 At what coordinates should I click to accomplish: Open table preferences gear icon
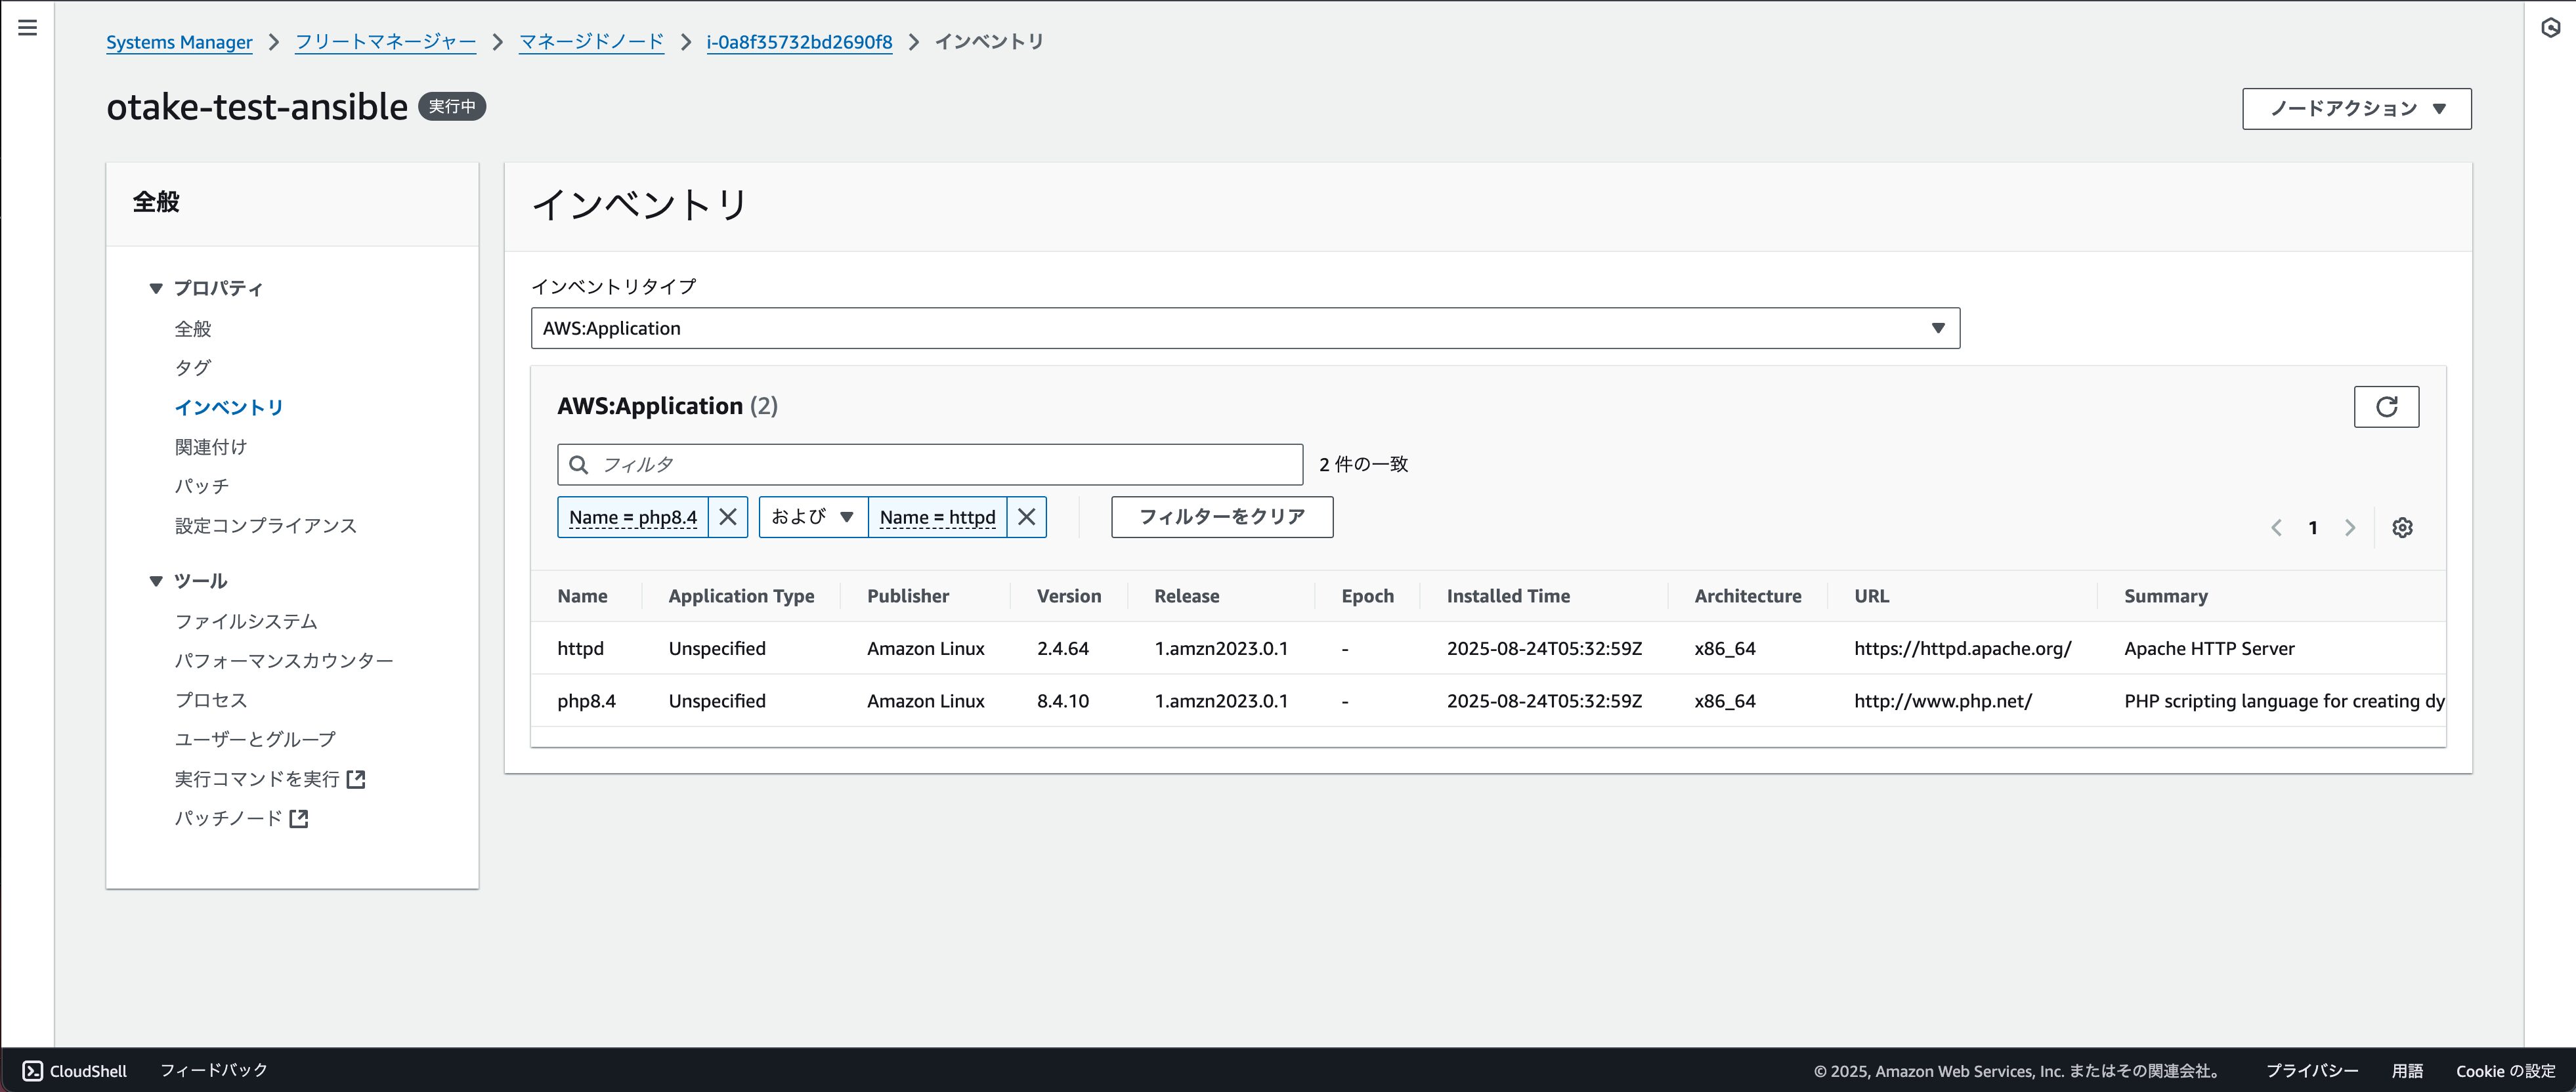click(x=2402, y=528)
